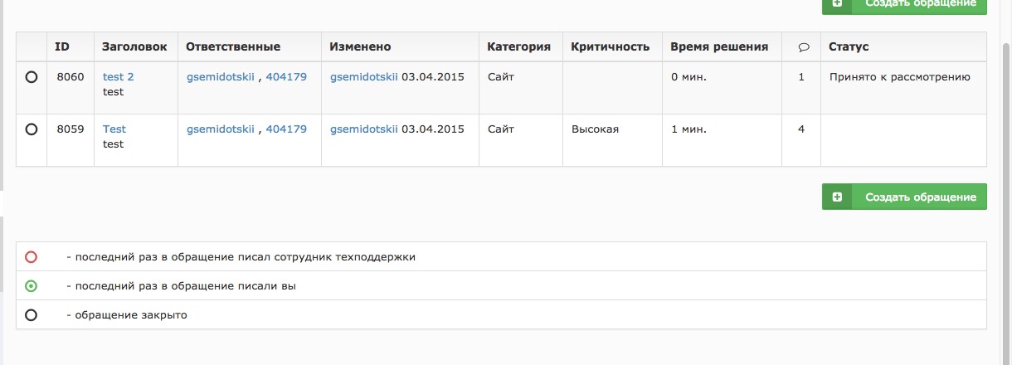Open ticket titled "test 2"
Viewport: 1012px width, 365px height.
118,77
